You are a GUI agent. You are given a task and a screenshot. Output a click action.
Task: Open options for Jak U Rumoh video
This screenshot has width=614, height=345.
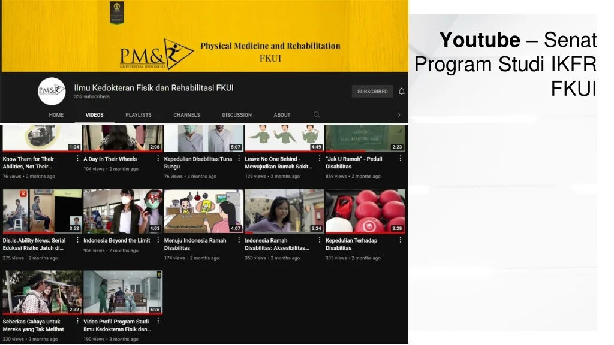point(400,158)
